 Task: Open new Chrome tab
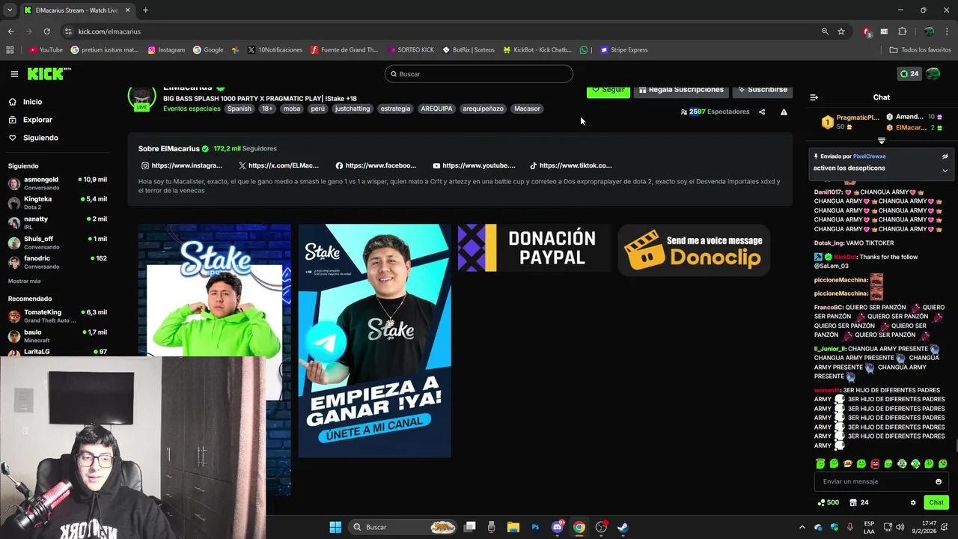click(x=145, y=10)
